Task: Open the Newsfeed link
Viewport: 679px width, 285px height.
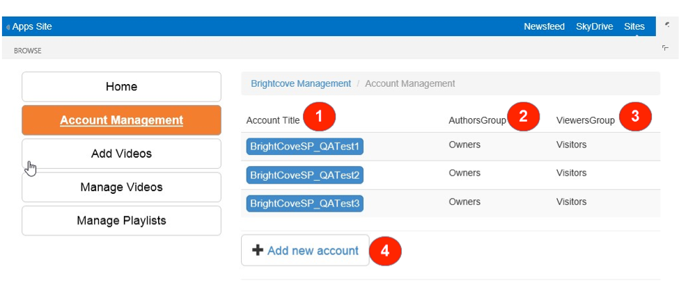Action: 544,26
